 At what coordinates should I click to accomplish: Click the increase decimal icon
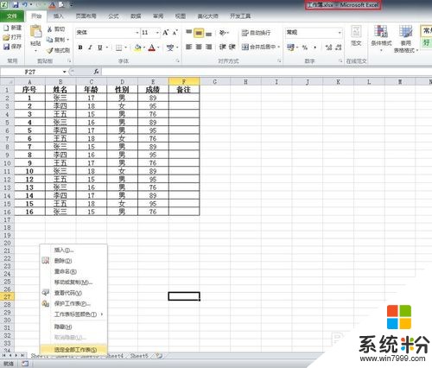point(328,48)
